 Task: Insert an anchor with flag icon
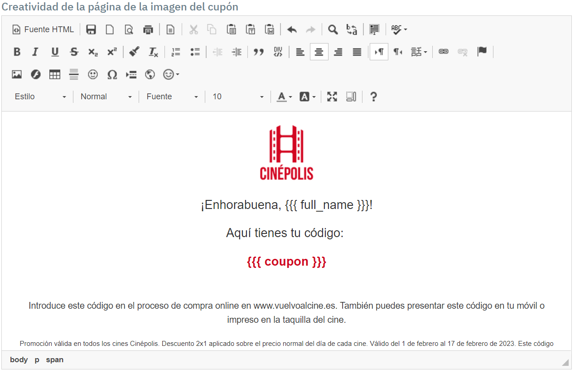click(x=482, y=52)
